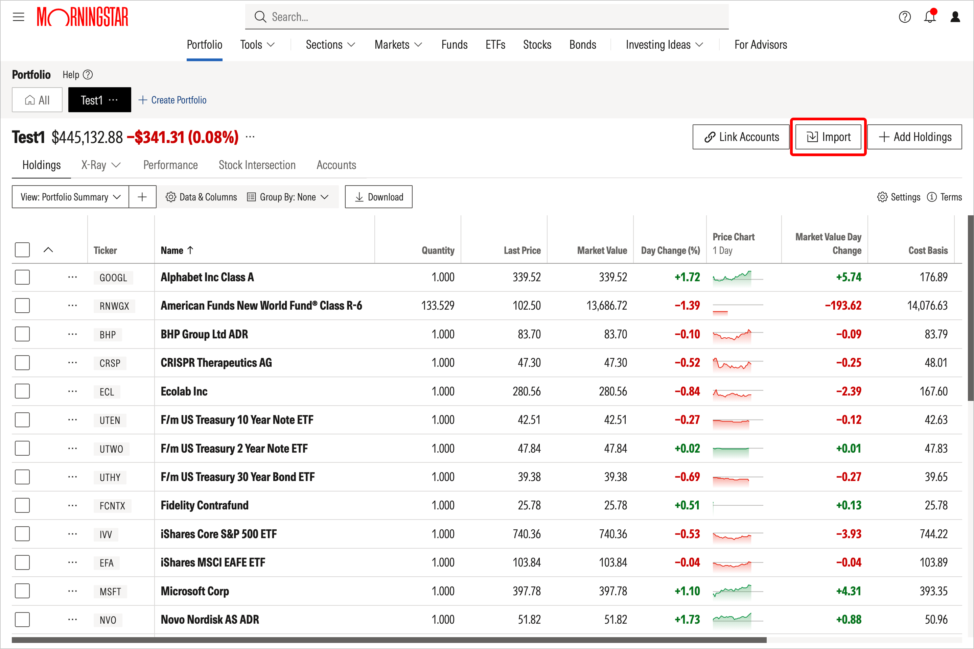This screenshot has width=974, height=649.
Task: Add a new view with plus button
Action: (142, 197)
